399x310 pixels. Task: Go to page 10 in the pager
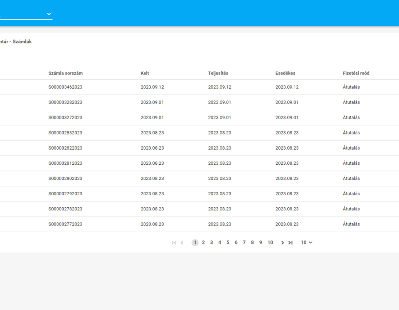pyautogui.click(x=270, y=242)
